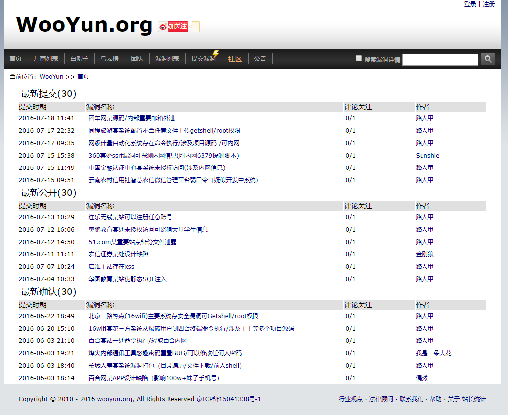
Task: Click author 金刚狼
Action: 424,254
